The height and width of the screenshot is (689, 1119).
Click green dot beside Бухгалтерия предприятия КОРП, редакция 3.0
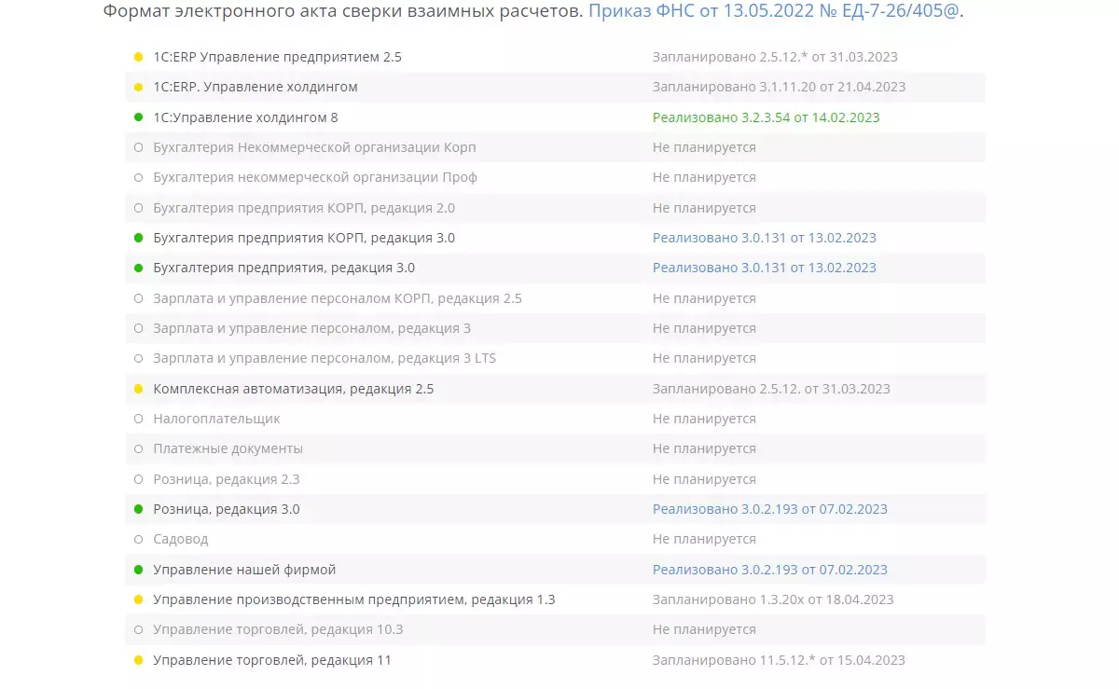point(138,238)
